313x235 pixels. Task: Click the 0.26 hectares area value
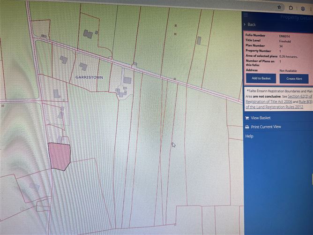[x=288, y=57]
